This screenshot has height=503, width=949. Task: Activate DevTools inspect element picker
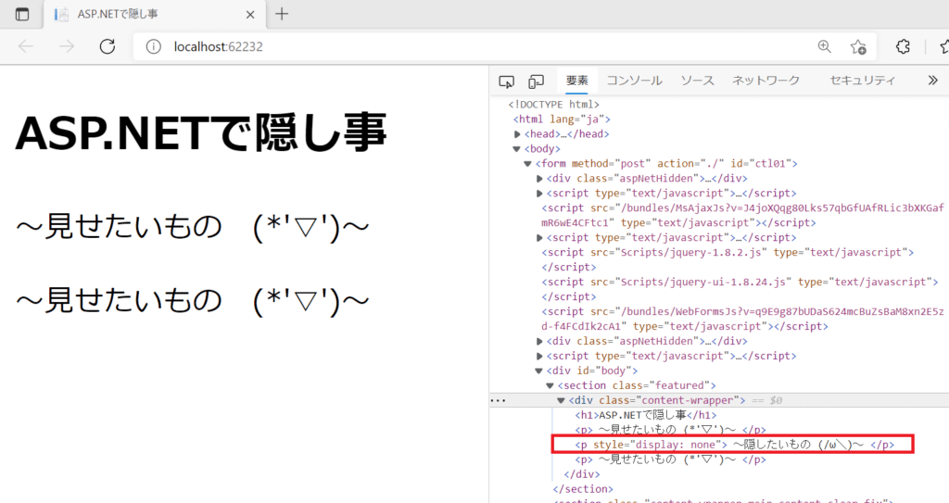[507, 82]
